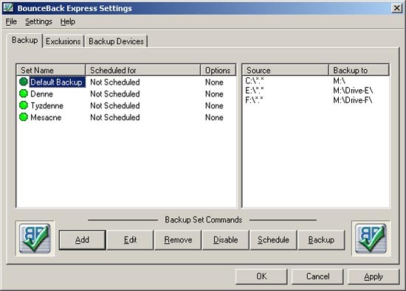Click the M:\Drive-F\ destination
This screenshot has height=291, width=406.
353,100
